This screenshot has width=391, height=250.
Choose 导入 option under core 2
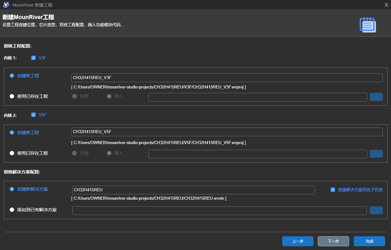pyautogui.click(x=109, y=153)
